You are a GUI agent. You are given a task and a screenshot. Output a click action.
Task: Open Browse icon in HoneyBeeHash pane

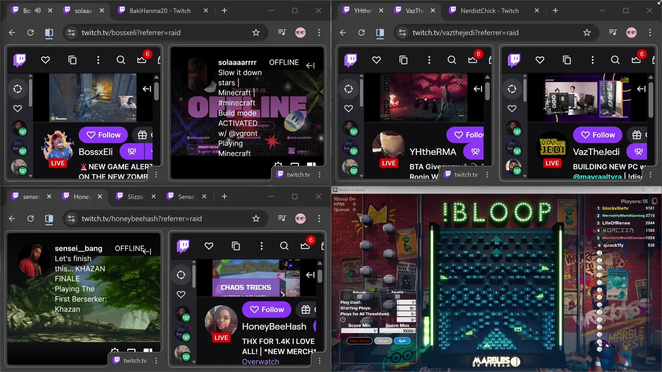pos(236,246)
